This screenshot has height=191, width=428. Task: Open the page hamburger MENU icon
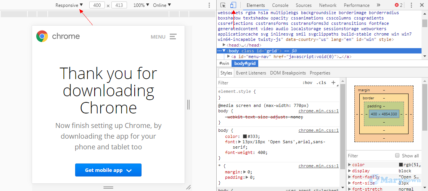coord(173,36)
